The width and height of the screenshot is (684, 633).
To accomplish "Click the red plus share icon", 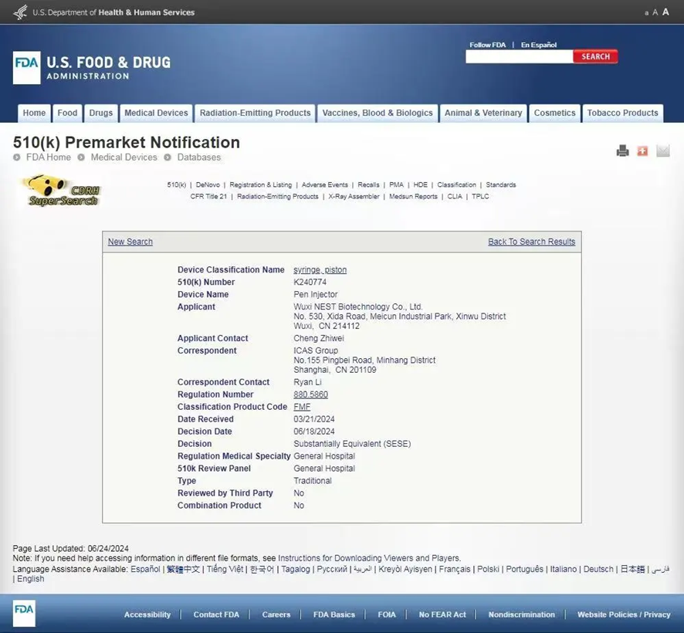I will click(642, 151).
